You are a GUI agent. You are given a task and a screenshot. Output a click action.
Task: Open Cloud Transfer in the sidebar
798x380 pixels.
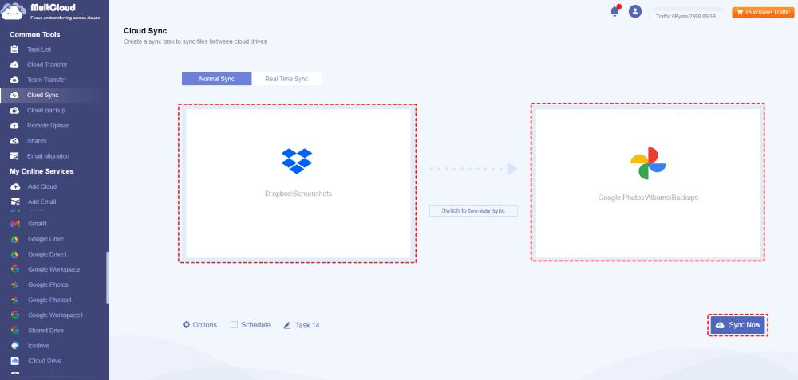click(47, 65)
